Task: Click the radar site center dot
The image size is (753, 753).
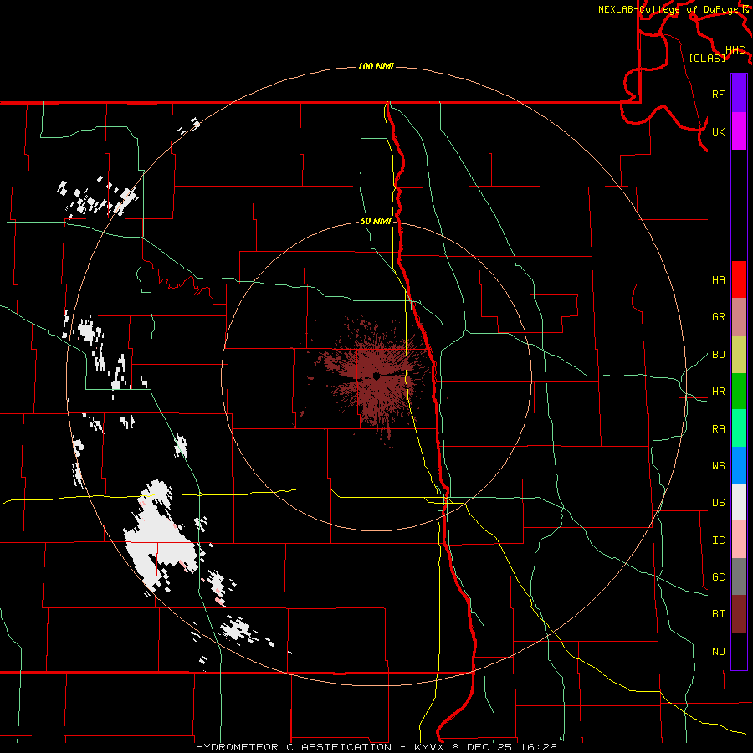Action: (376, 376)
